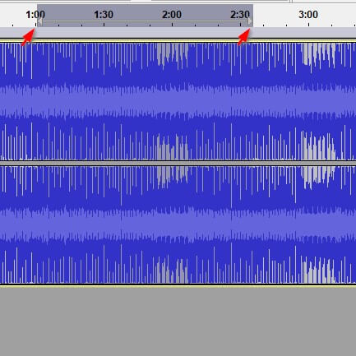
Task: Click the right play-region handle triangle
Action: tap(250, 21)
